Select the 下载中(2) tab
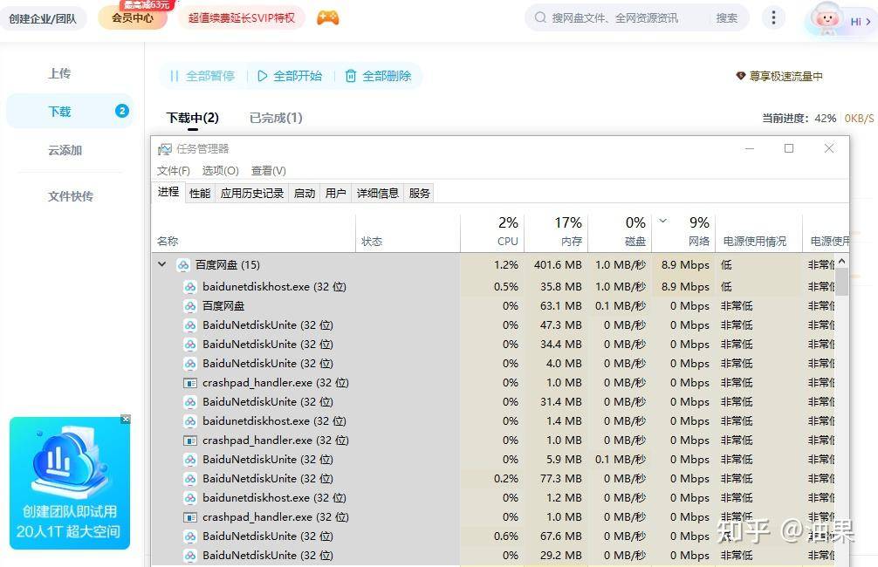Screen dimensions: 878x567 (193, 118)
